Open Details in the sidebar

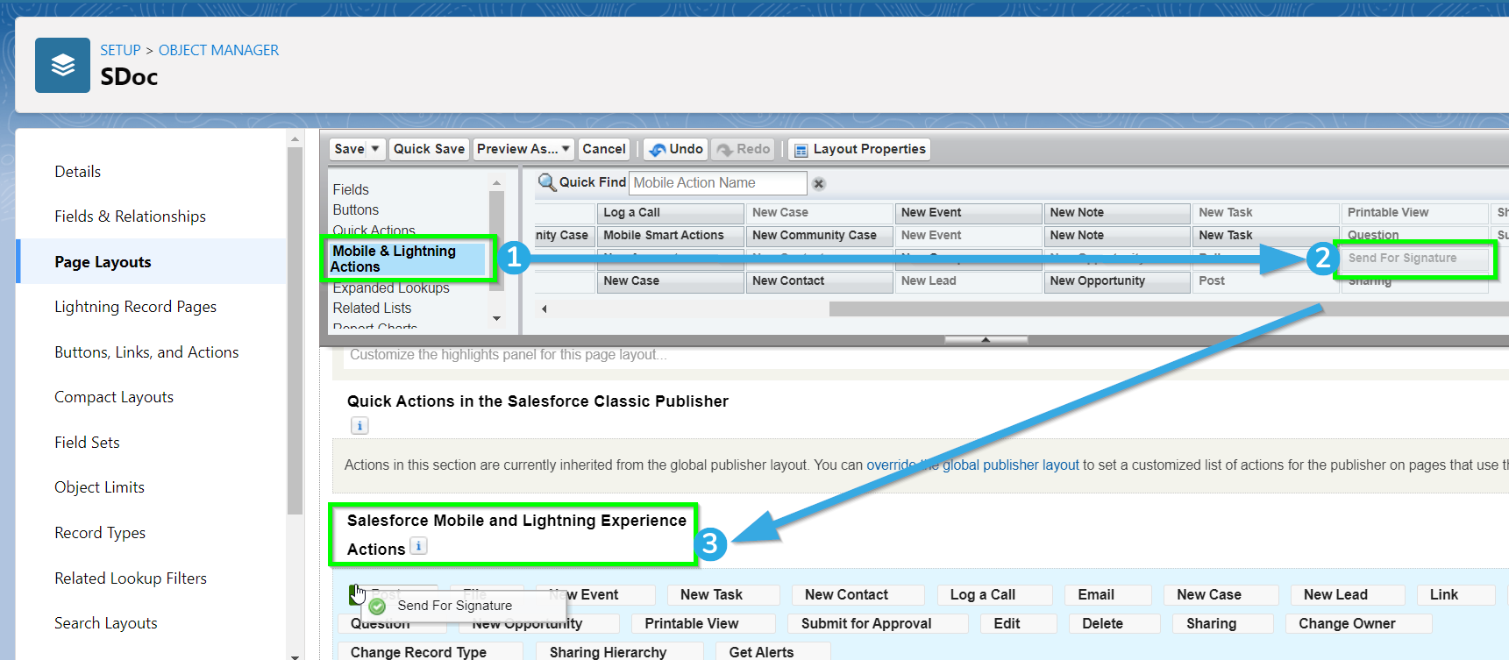pos(78,172)
